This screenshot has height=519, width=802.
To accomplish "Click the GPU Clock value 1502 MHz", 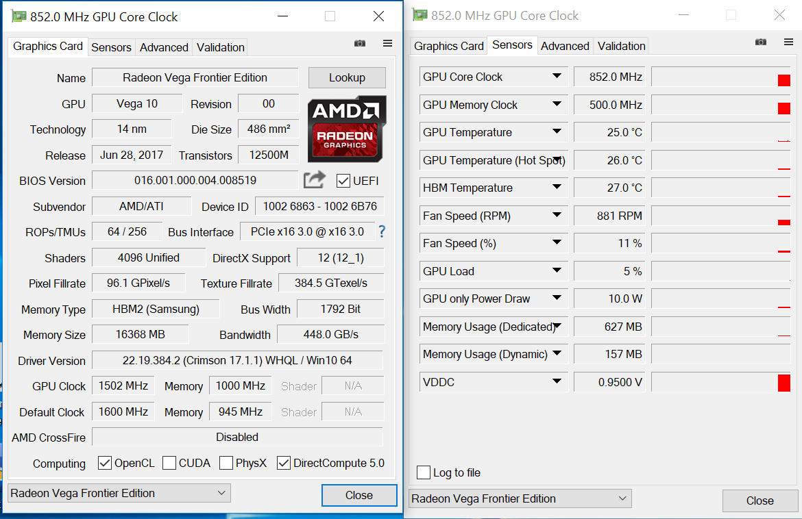I will [123, 385].
